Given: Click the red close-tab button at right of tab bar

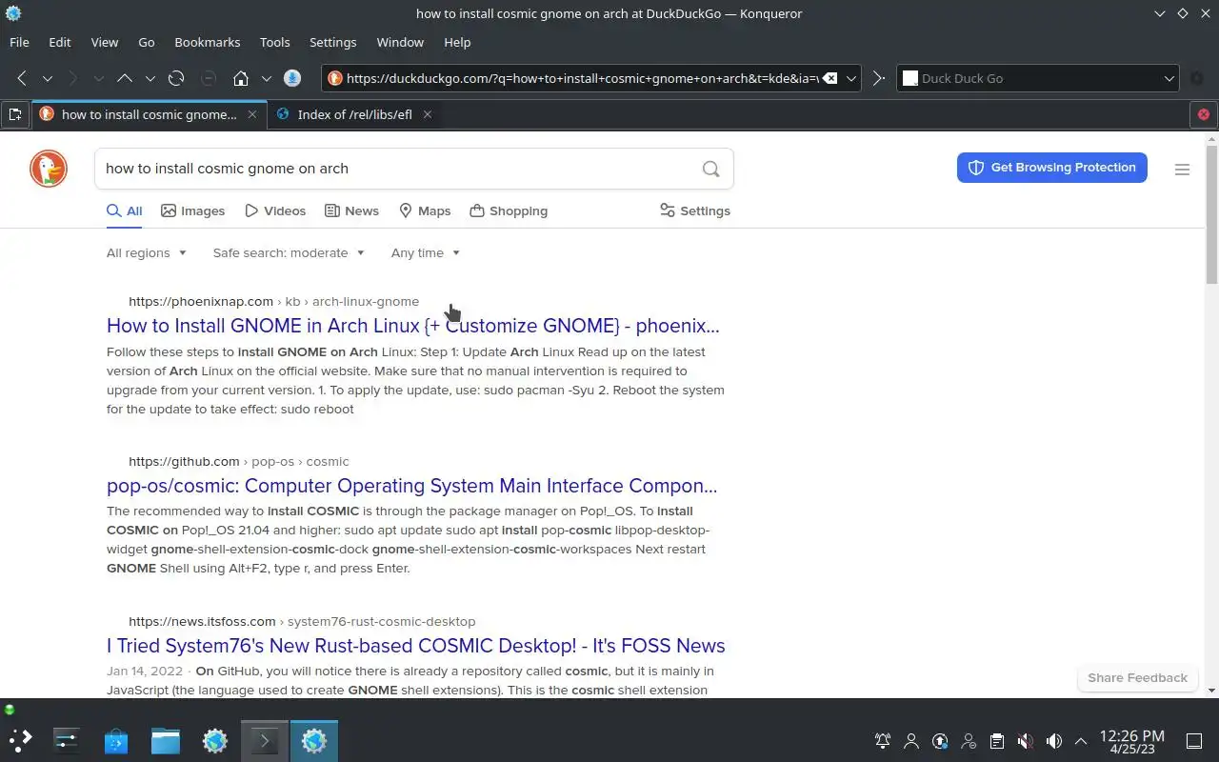Looking at the screenshot, I should click(1204, 114).
